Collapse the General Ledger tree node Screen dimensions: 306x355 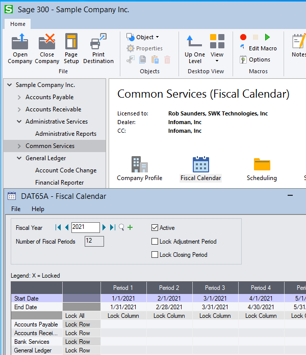(19, 158)
